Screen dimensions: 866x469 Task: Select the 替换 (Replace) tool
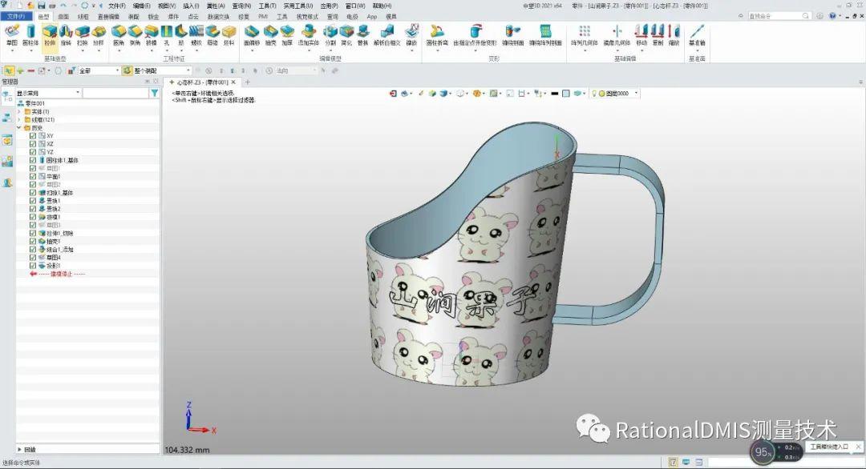pos(363,34)
